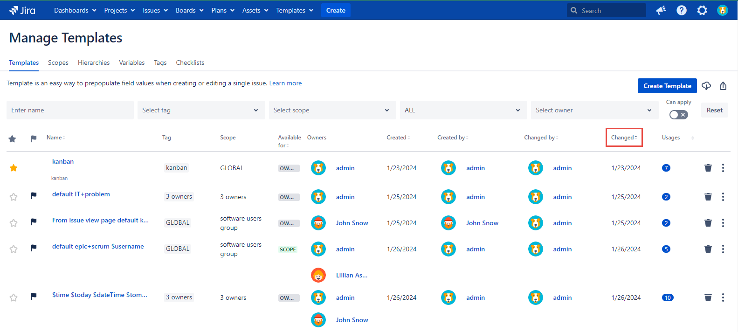This screenshot has width=738, height=332.
Task: Star the default IT+problem template
Action: pyautogui.click(x=14, y=197)
